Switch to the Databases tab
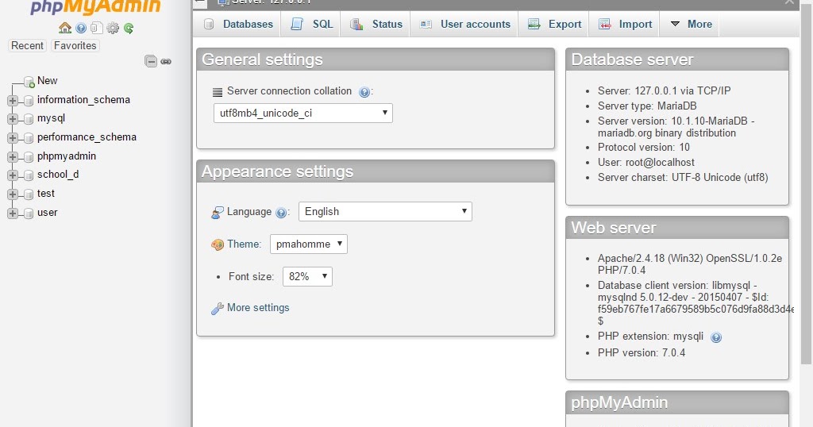813x427 pixels. pyautogui.click(x=238, y=24)
